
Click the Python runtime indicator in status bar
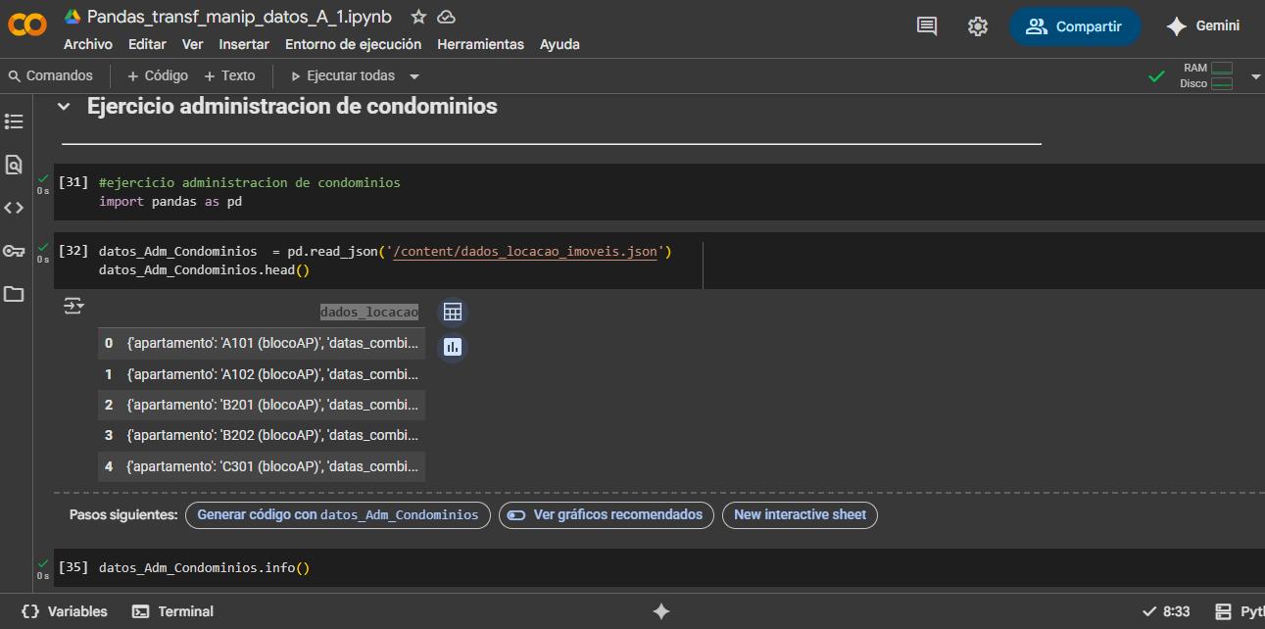1239,611
